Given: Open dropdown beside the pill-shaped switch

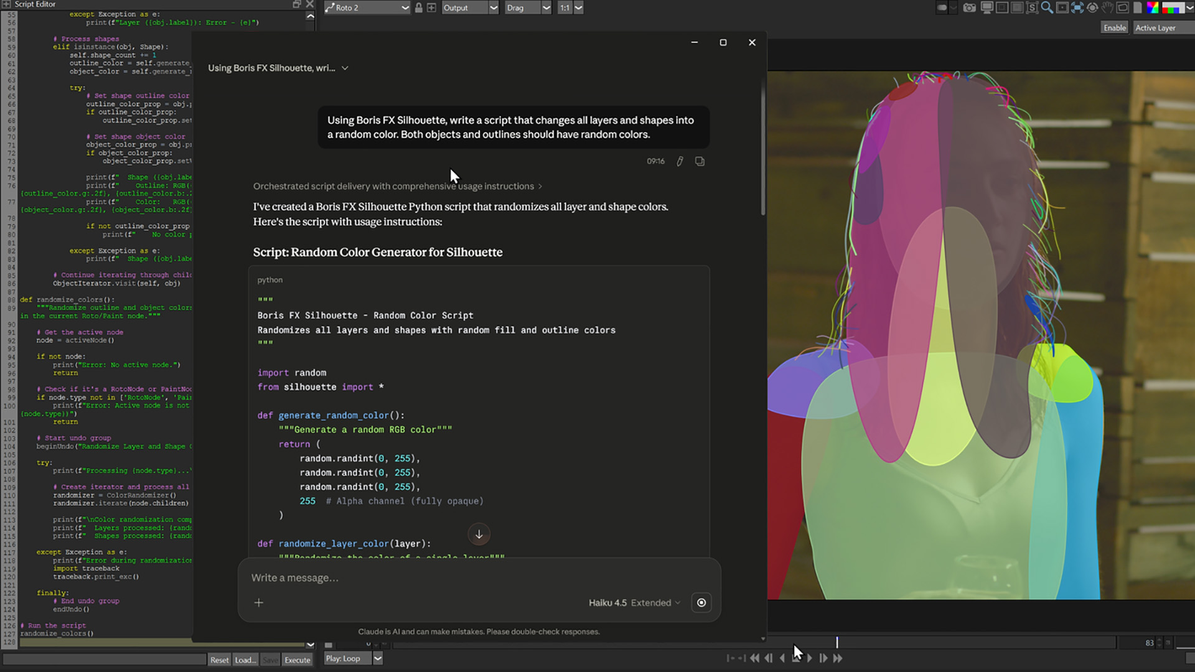Looking at the screenshot, I should pos(954,8).
